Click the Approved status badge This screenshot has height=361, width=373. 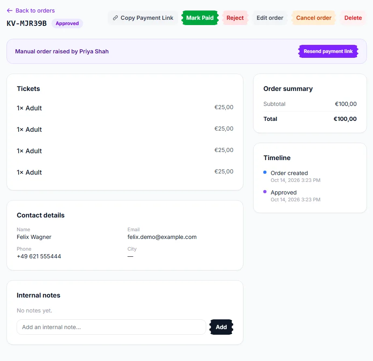click(67, 23)
